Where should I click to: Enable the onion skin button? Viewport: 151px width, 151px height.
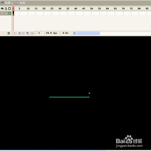pos(19,33)
